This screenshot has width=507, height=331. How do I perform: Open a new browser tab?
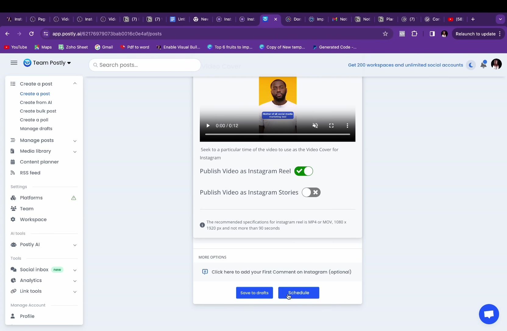473,19
